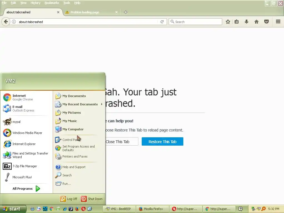The height and width of the screenshot is (213, 284).
Task: Open the Tools menu
Action: pyautogui.click(x=67, y=3)
